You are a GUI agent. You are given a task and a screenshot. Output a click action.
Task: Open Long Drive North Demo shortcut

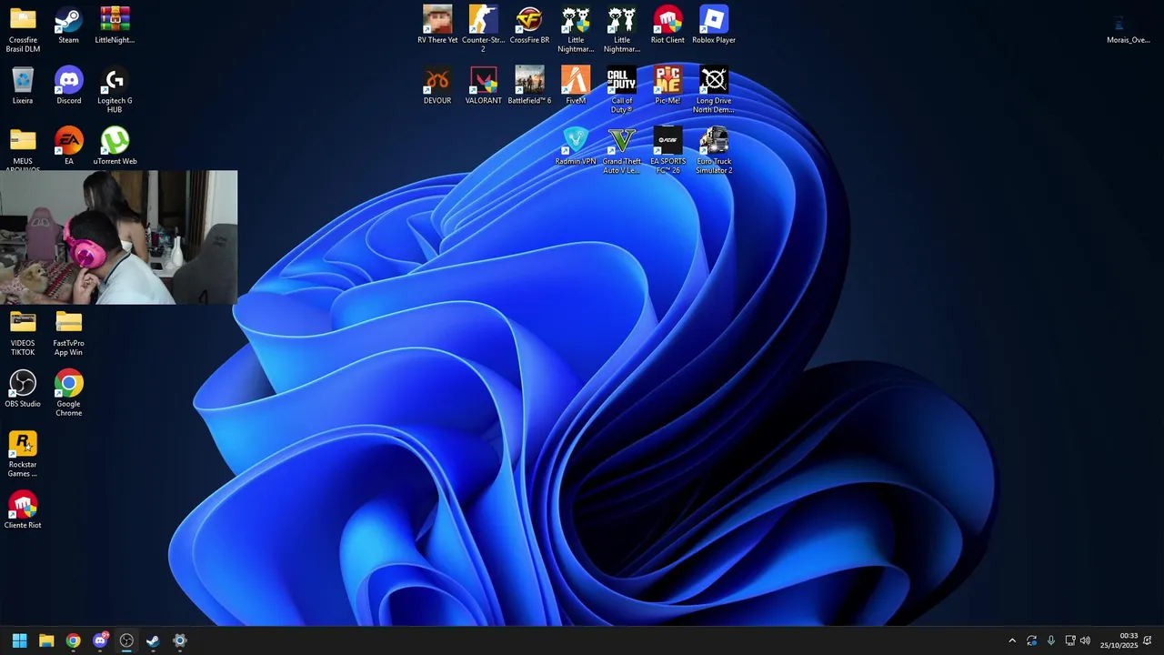tap(714, 90)
